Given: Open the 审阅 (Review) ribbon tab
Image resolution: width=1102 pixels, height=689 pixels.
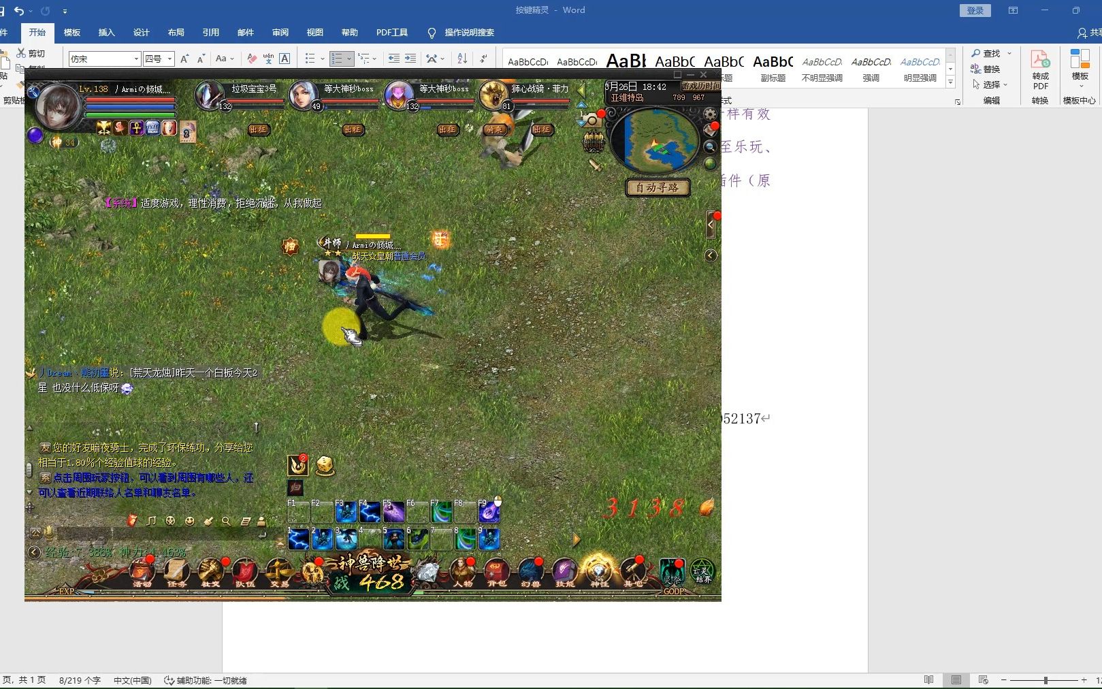Looking at the screenshot, I should (x=280, y=32).
